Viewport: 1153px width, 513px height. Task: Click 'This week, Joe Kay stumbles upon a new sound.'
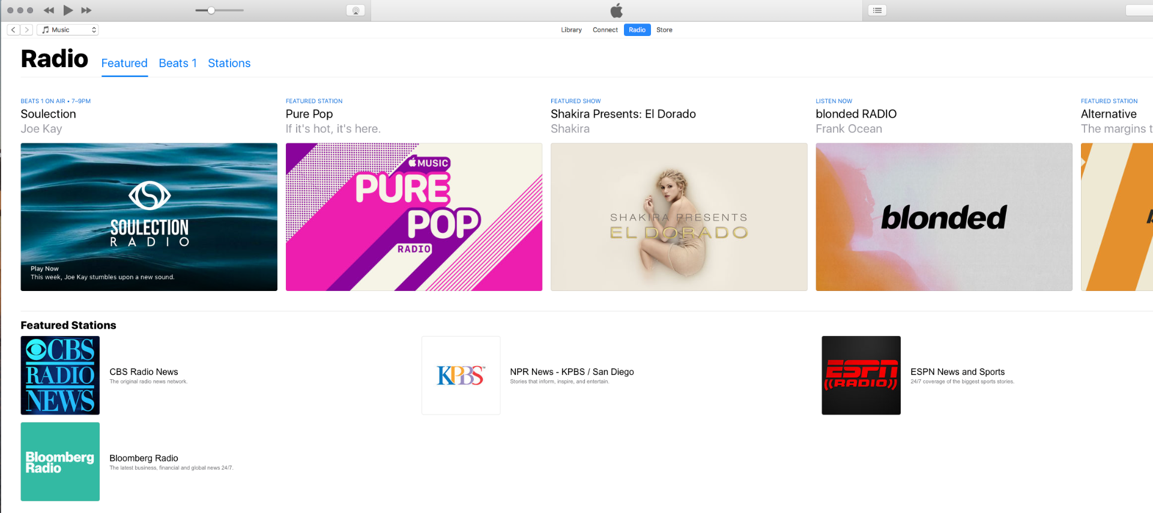point(103,277)
